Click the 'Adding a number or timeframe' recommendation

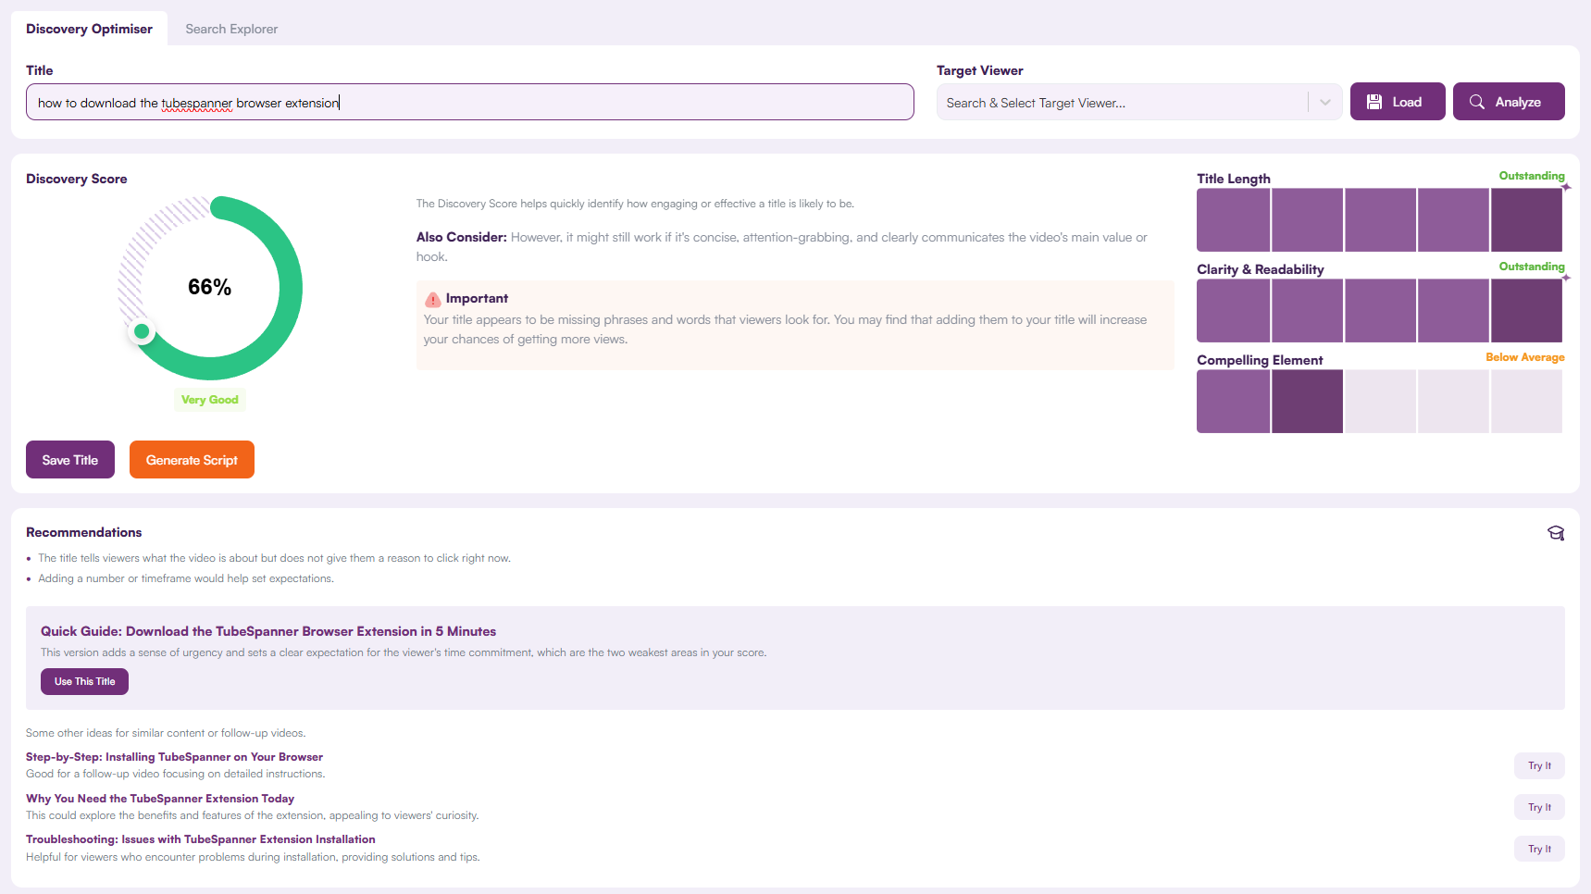coord(186,578)
